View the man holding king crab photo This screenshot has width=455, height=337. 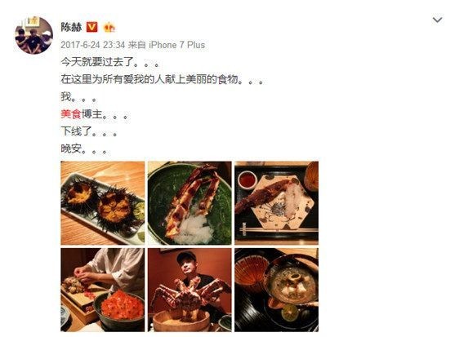click(190, 290)
